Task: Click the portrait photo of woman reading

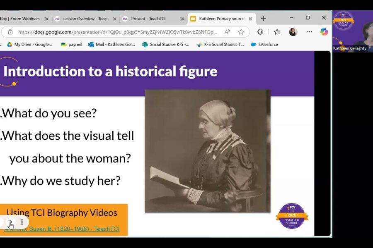Action: 208,151
